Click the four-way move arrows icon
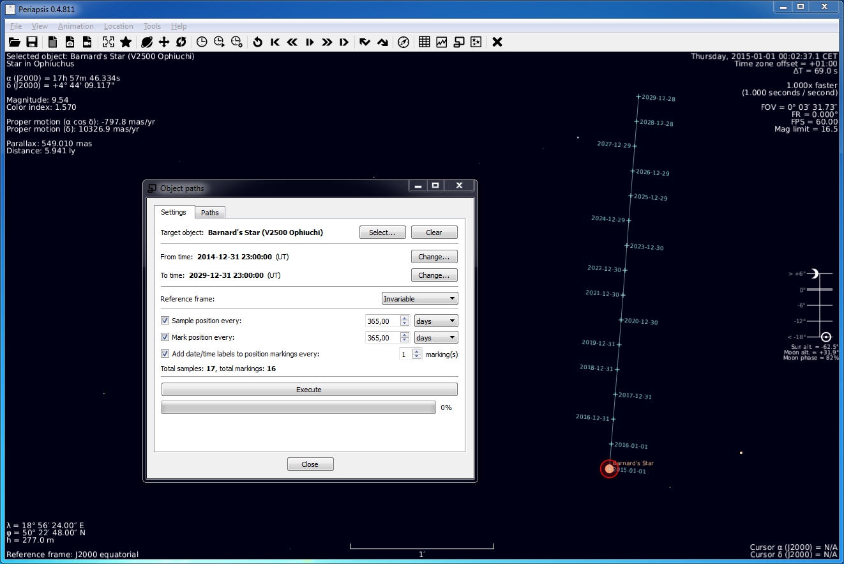The image size is (844, 564). click(x=164, y=42)
